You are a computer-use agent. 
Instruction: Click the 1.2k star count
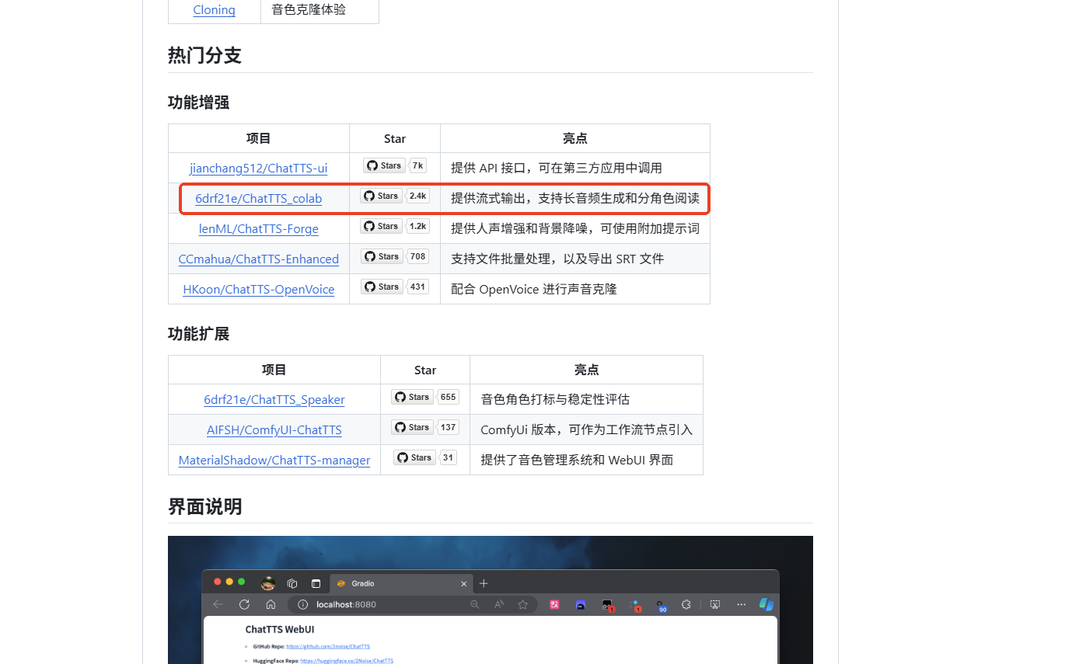coord(418,226)
